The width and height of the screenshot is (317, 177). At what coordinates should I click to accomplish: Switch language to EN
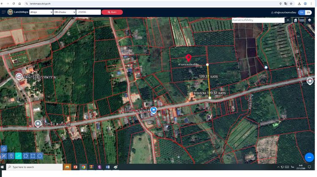[x=309, y=13]
